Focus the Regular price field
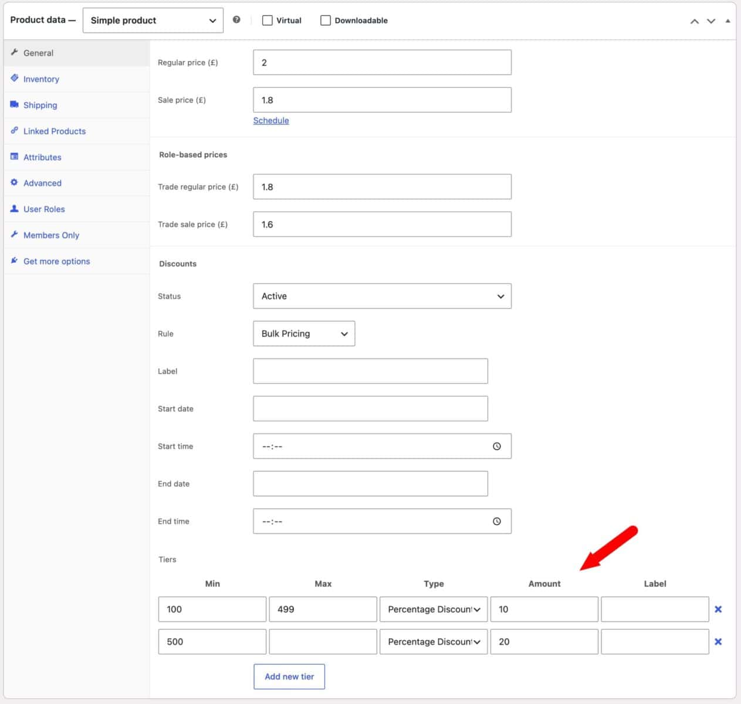 (x=382, y=62)
